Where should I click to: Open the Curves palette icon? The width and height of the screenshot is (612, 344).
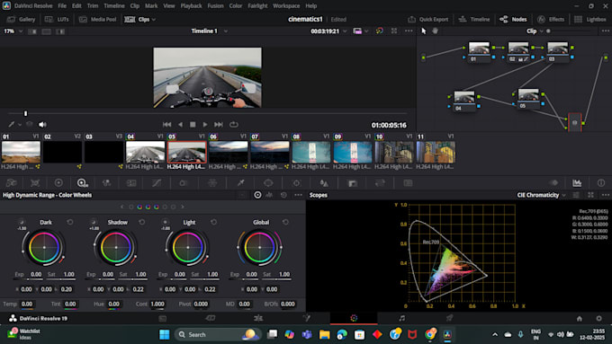coord(157,182)
